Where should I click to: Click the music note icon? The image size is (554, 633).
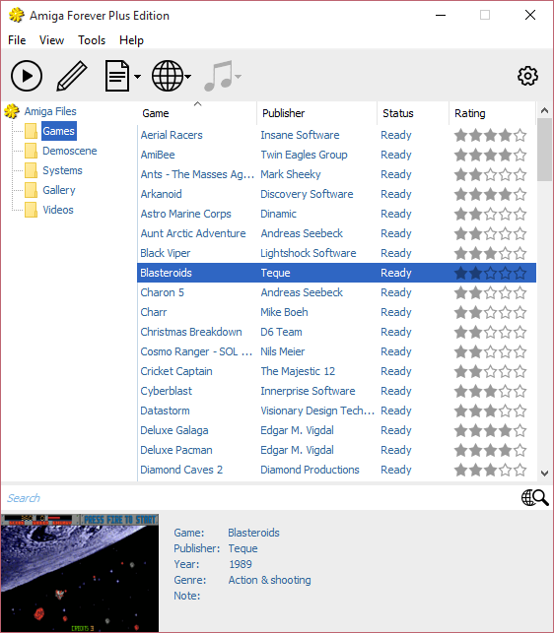pos(219,76)
